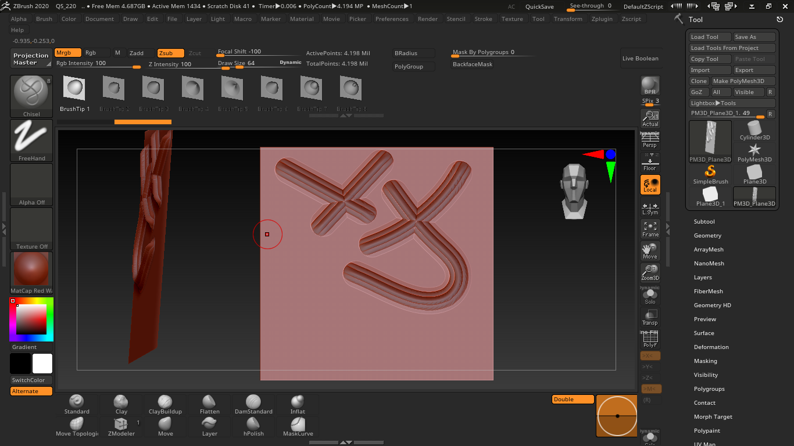
Task: Toggle Local transformation mode
Action: pos(650,185)
